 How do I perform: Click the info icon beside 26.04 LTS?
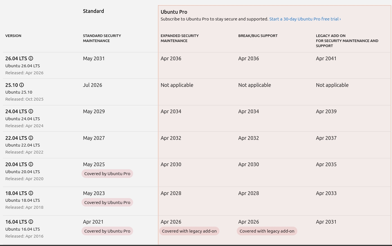coord(31,58)
